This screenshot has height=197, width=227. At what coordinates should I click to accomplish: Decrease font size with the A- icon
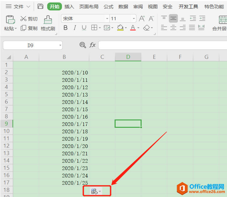[x=151, y=19]
